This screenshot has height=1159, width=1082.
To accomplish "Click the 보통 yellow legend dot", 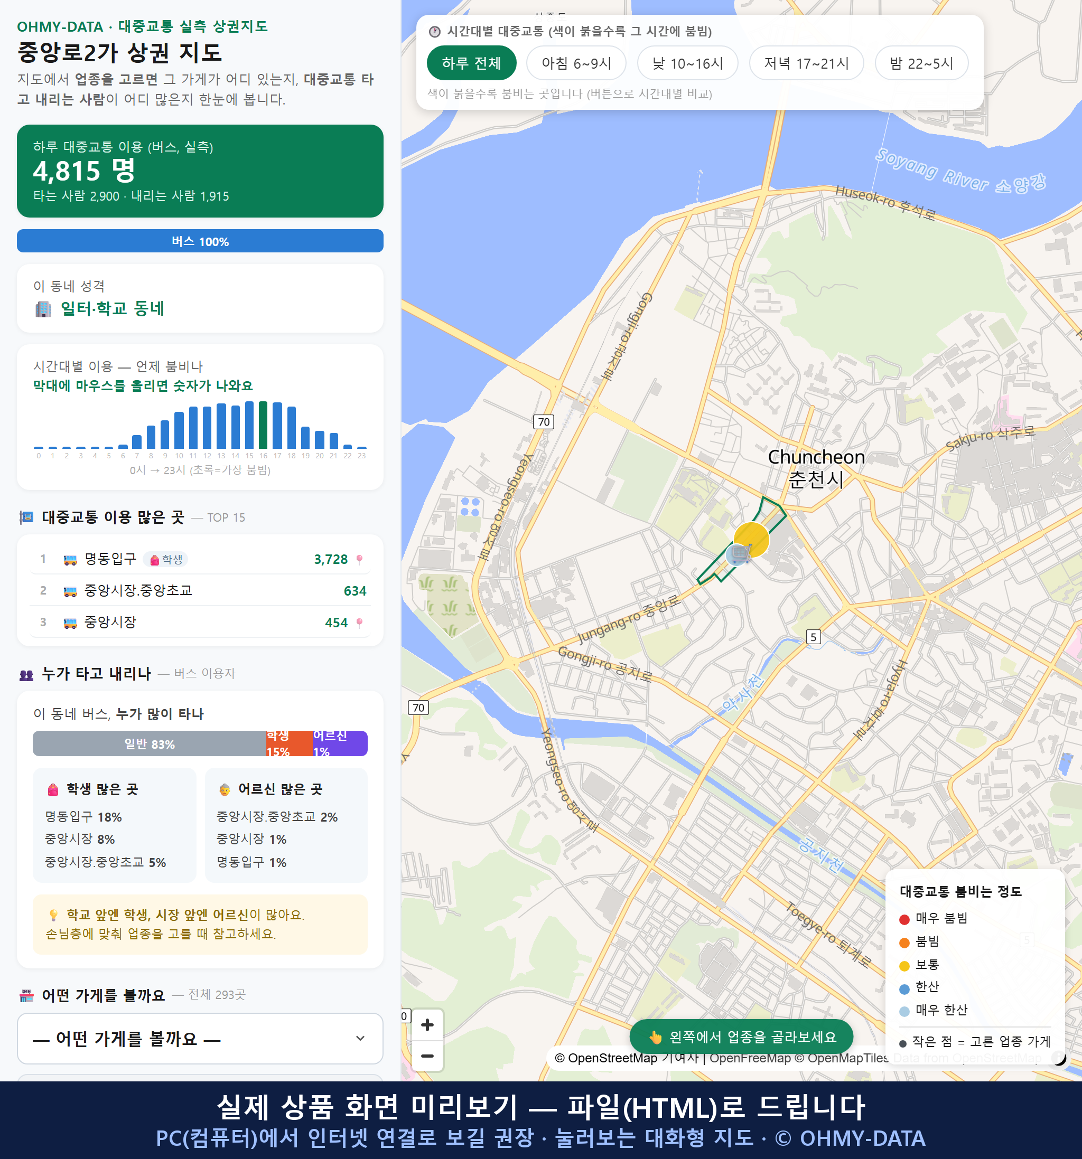I will click(904, 966).
